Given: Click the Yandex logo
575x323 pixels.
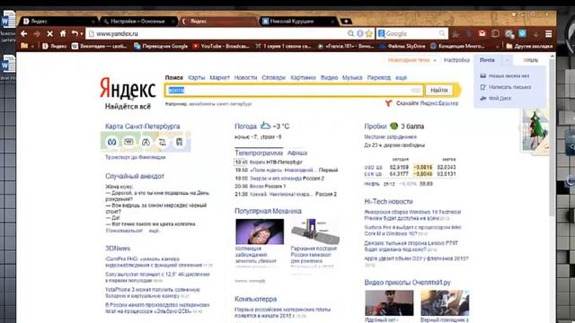Looking at the screenshot, I should tap(128, 88).
